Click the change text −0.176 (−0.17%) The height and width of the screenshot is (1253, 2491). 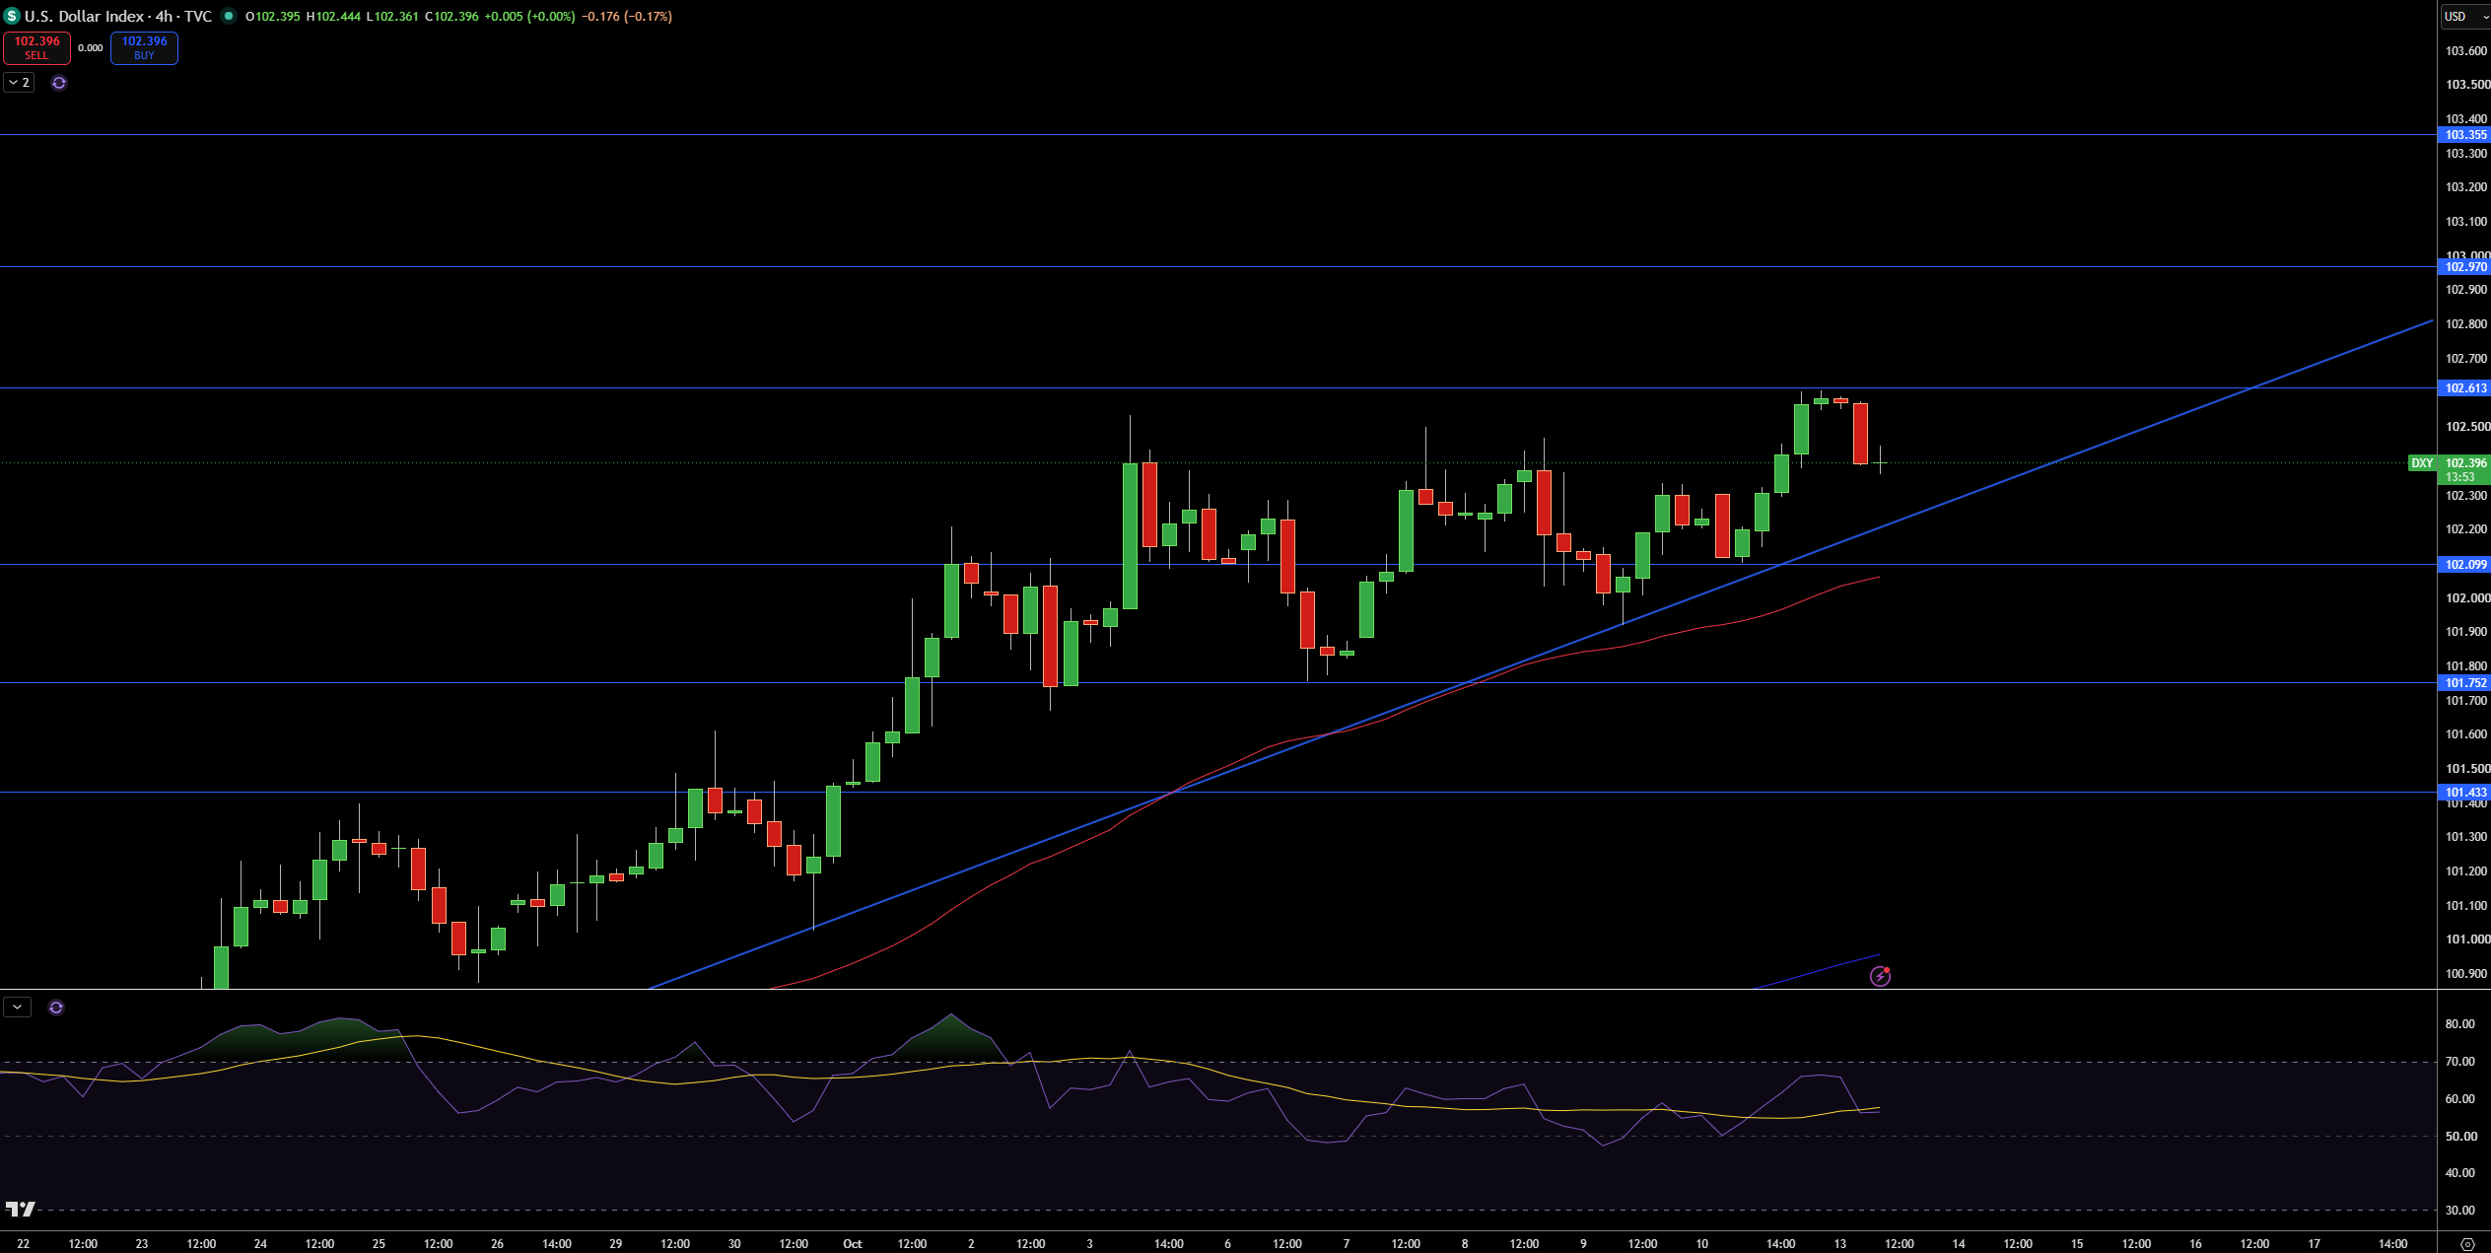pos(627,17)
